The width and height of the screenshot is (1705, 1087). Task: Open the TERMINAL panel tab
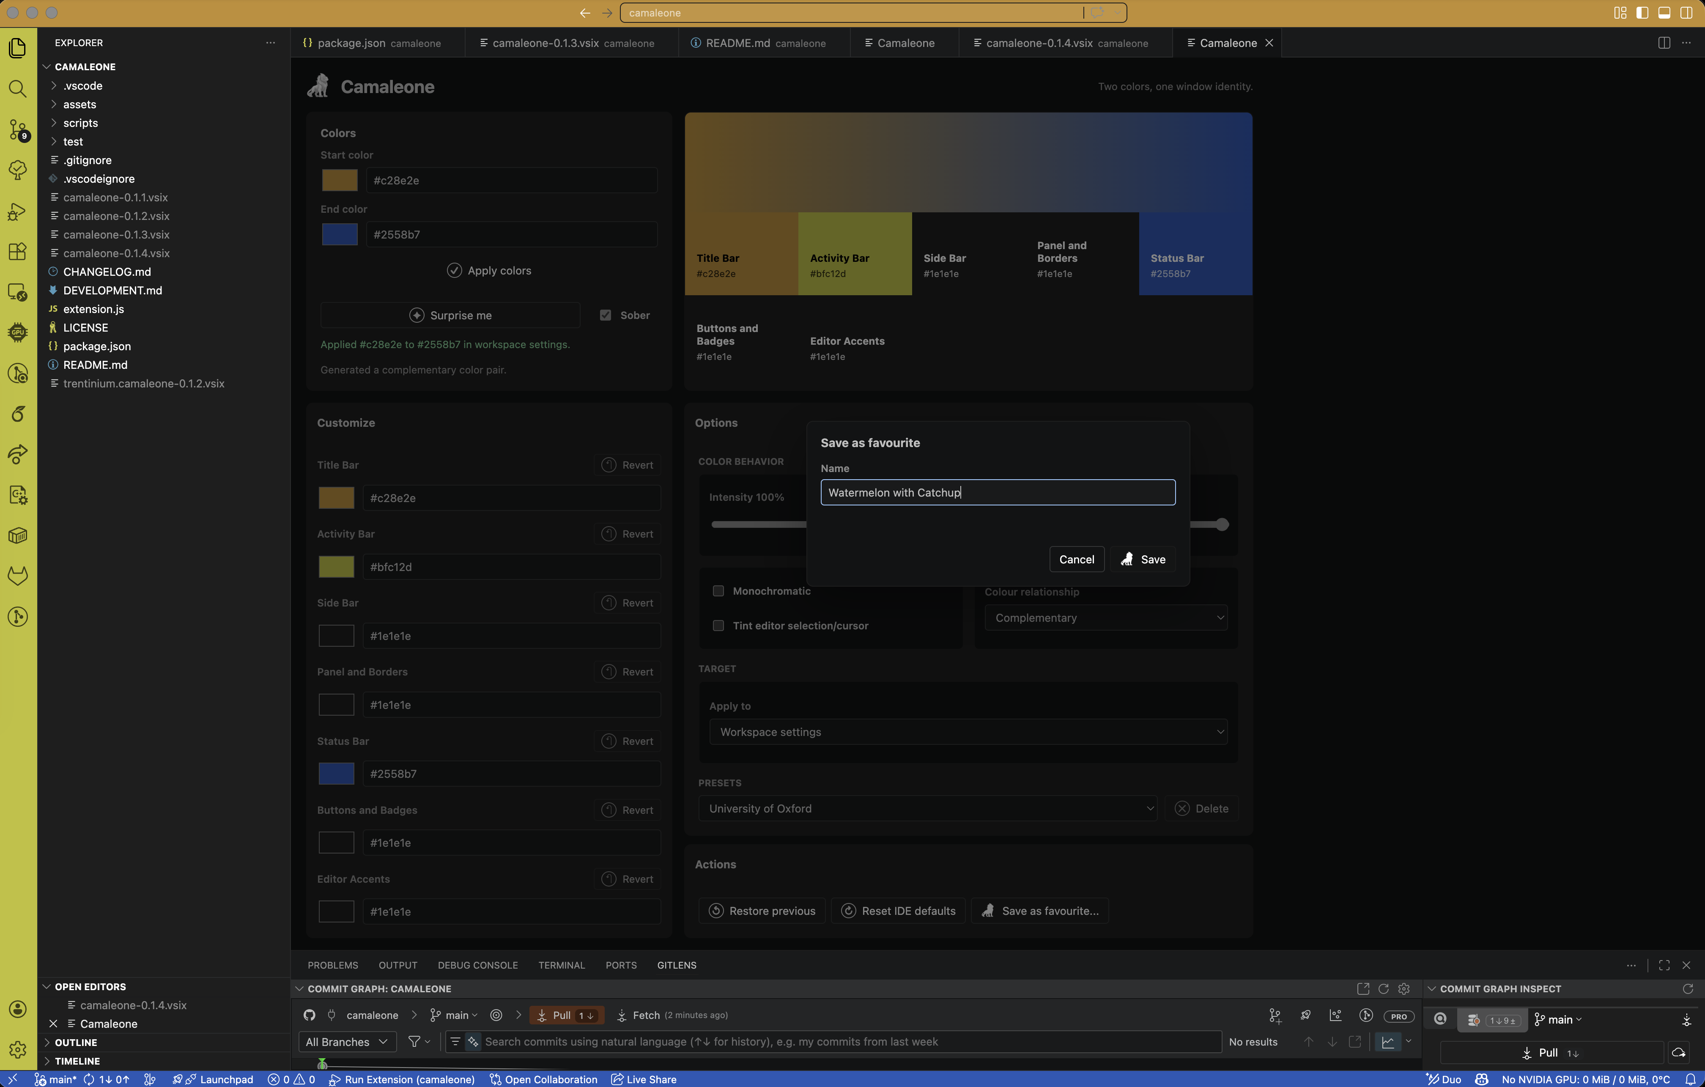tap(561, 965)
